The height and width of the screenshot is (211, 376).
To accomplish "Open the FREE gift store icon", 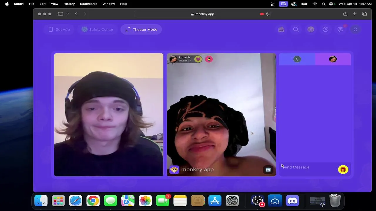I will (281, 29).
